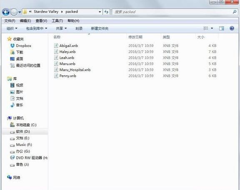Sort by the 类型 column header
The height and width of the screenshot is (190, 240).
166,37
